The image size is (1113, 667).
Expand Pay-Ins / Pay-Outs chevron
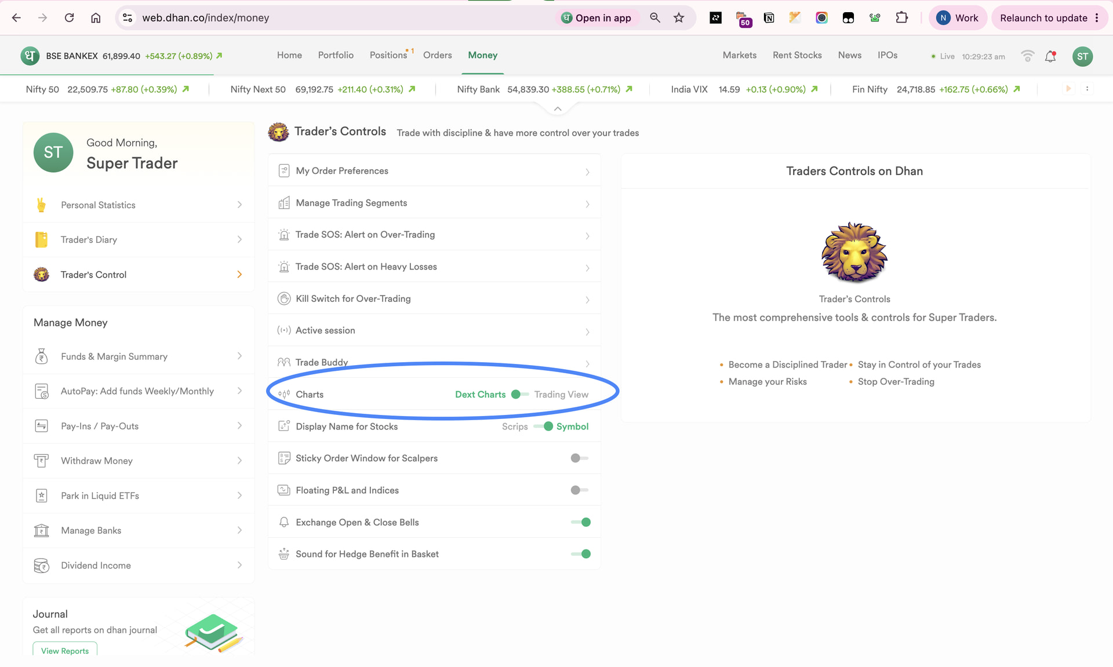239,426
